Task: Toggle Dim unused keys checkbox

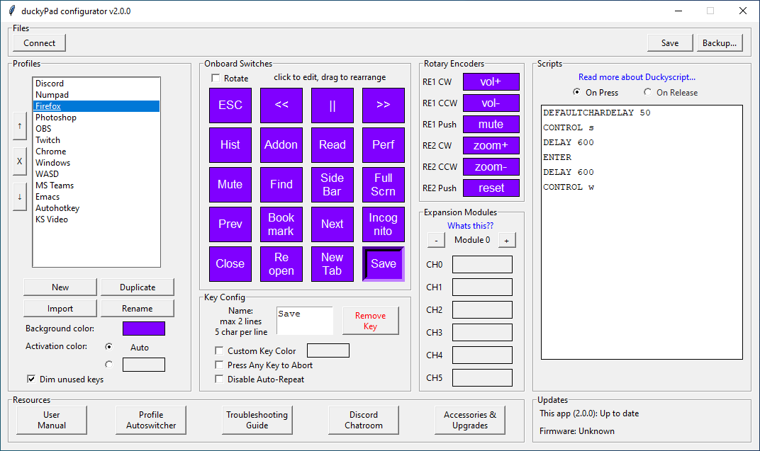Action: coord(31,379)
